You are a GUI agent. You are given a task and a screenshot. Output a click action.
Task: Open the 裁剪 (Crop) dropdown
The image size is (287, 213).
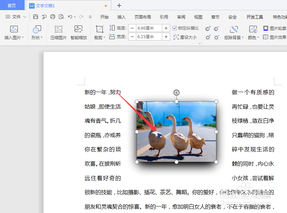tap(99, 33)
